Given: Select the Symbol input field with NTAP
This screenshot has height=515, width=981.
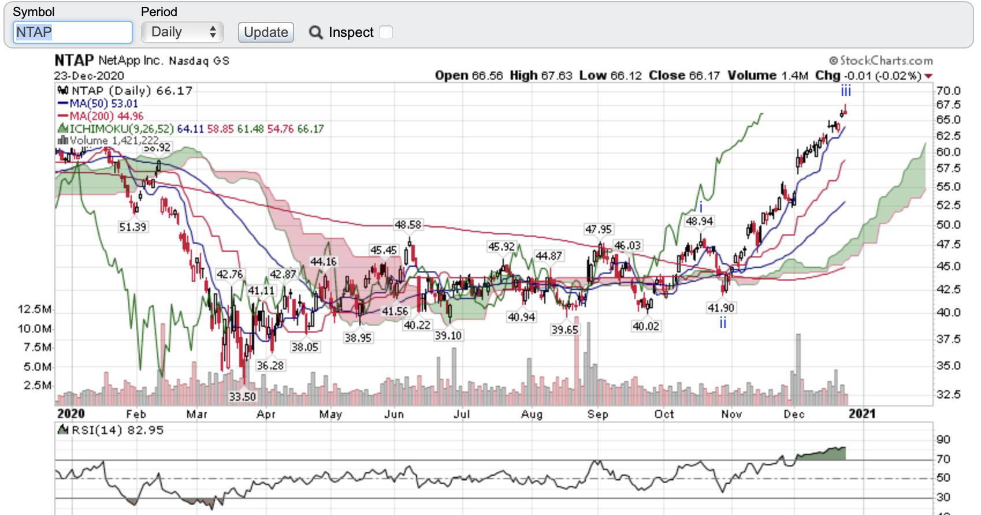Looking at the screenshot, I should pyautogui.click(x=72, y=32).
